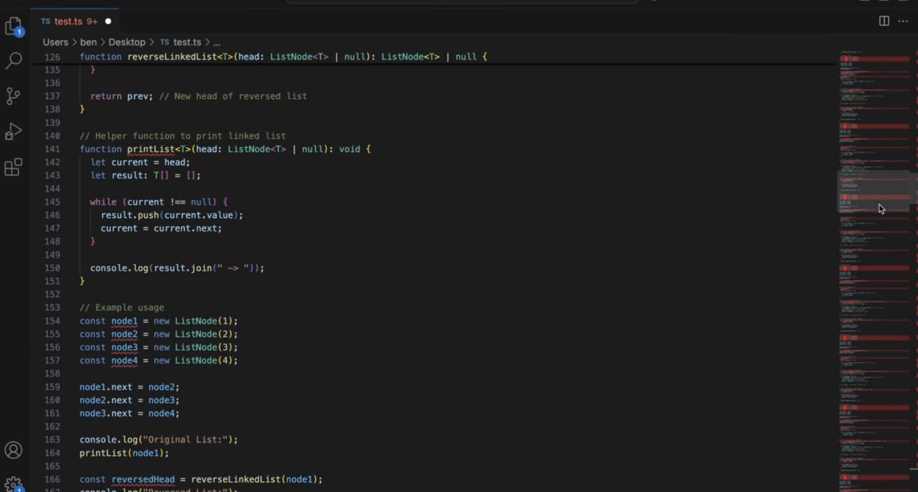
Task: Split the editor using the split icon
Action: [x=884, y=20]
